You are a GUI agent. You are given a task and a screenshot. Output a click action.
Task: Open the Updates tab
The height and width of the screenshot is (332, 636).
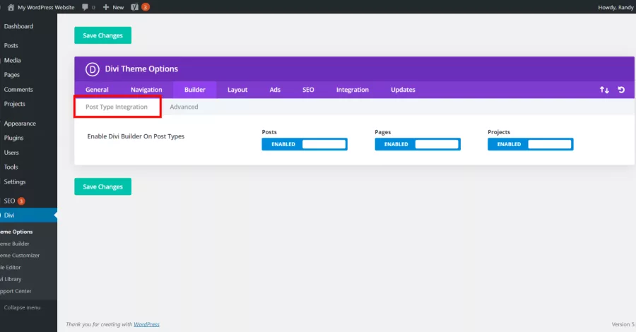coord(404,90)
